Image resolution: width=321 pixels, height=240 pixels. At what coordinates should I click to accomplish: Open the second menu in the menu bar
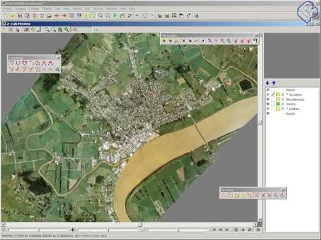[21, 9]
